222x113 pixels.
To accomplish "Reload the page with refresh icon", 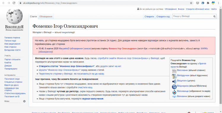I will click(x=14, y=3).
